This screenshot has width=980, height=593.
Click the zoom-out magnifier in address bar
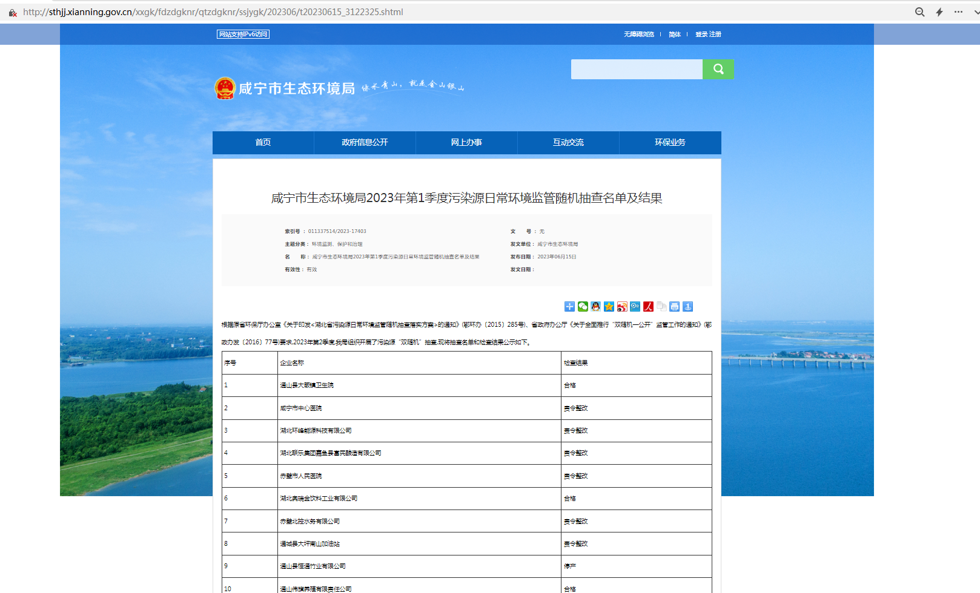click(919, 12)
